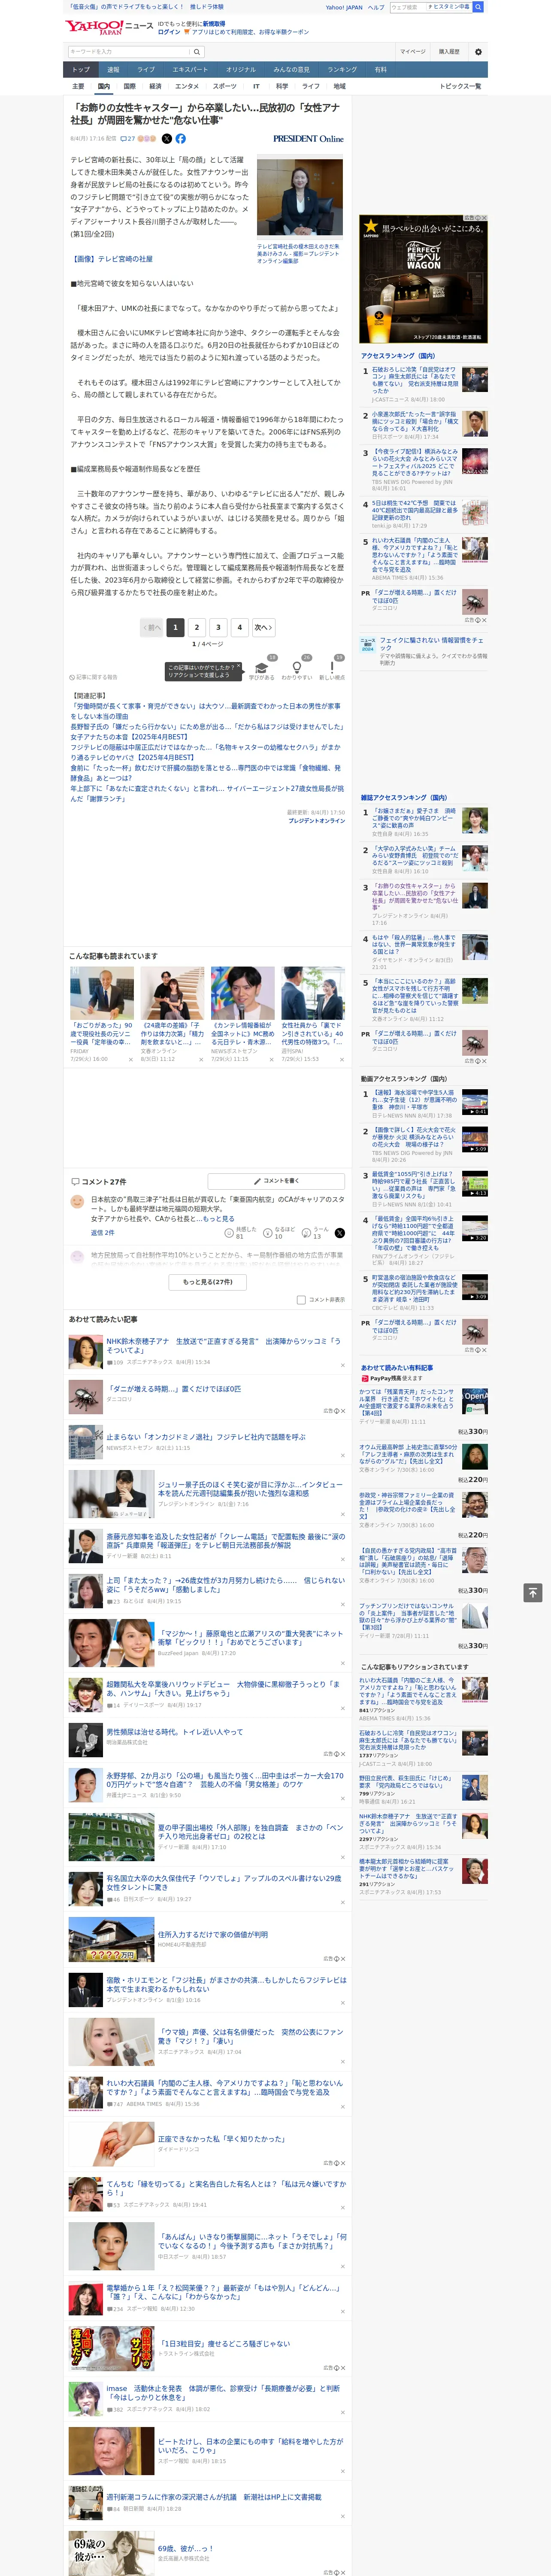Open the 国内 category sub-tab
Viewport: 551px width, 2576px height.
click(103, 86)
